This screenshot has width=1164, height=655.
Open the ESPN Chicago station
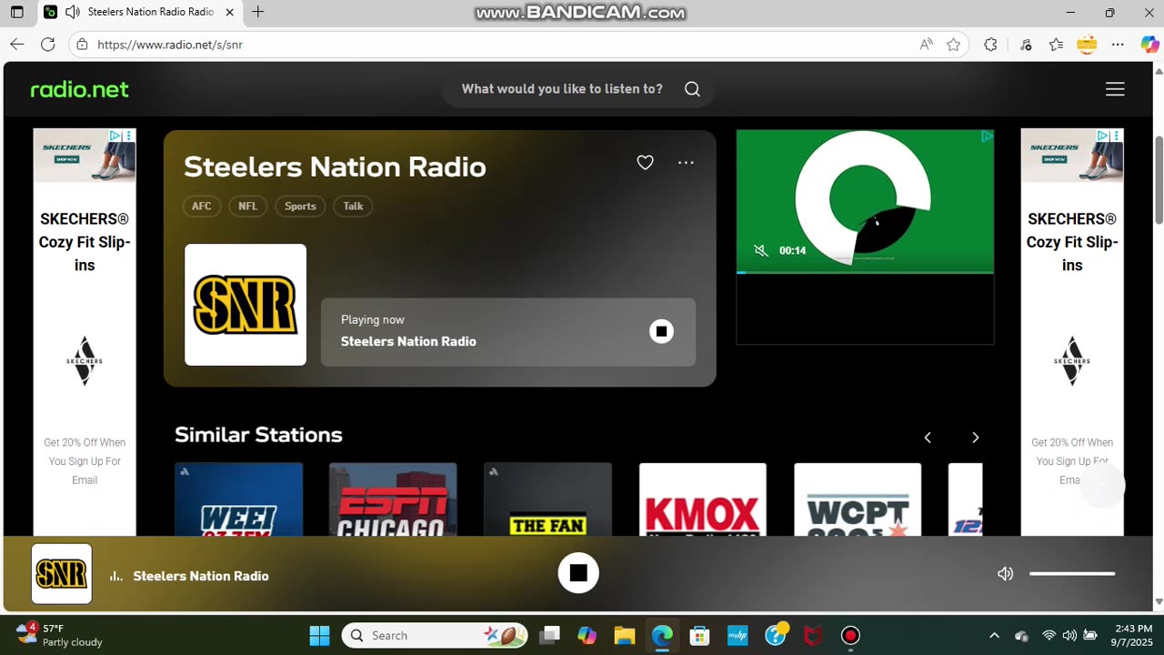393,499
